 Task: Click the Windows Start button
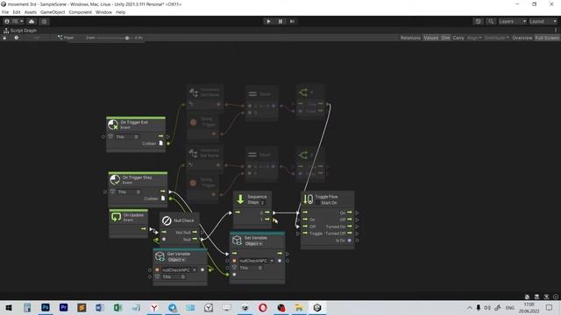9,307
